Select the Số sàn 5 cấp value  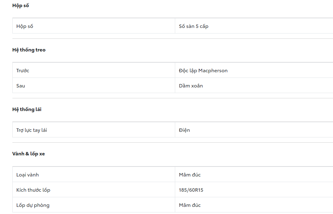pyautogui.click(x=193, y=26)
